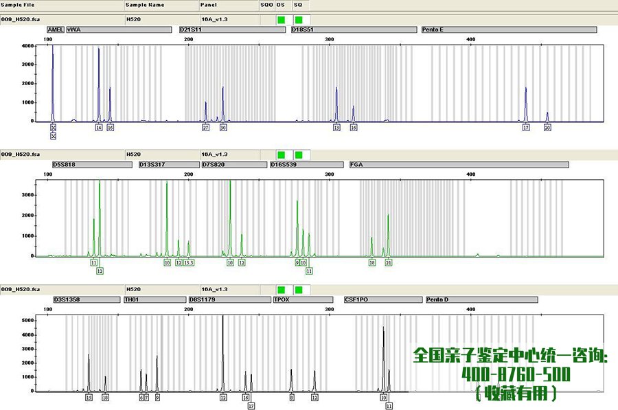
Task: Click the green OS status square, green dye panel
Action: click(x=282, y=155)
